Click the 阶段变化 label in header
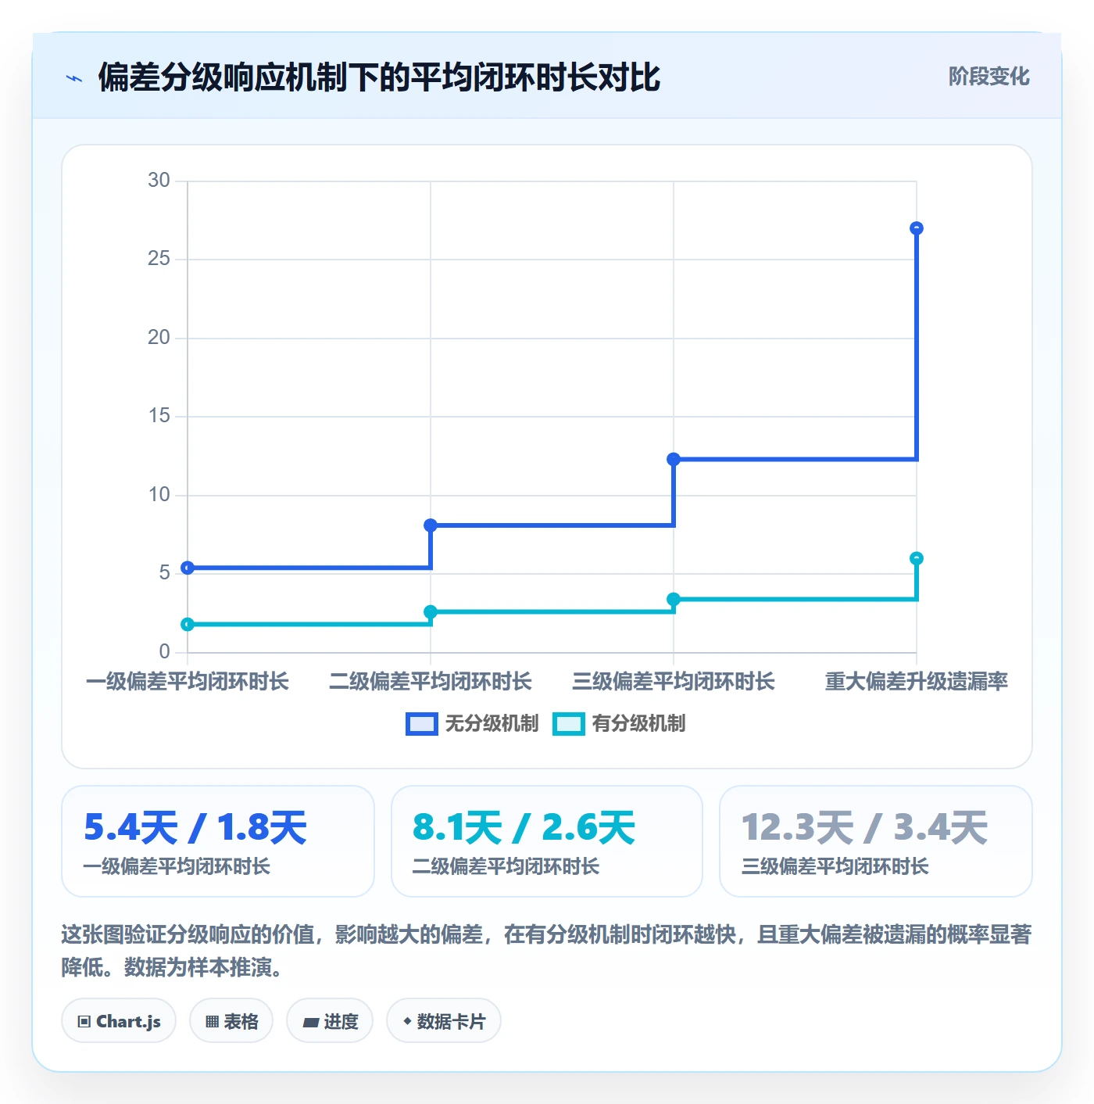Viewport: 1094px width, 1104px height. click(989, 77)
